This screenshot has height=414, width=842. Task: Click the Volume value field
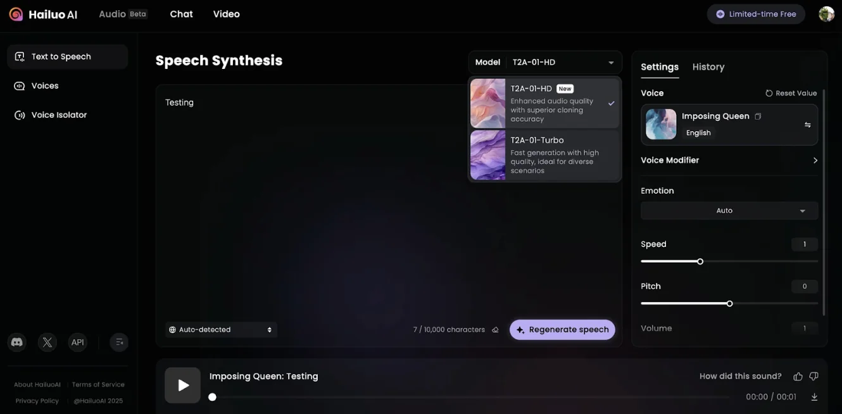pos(805,329)
